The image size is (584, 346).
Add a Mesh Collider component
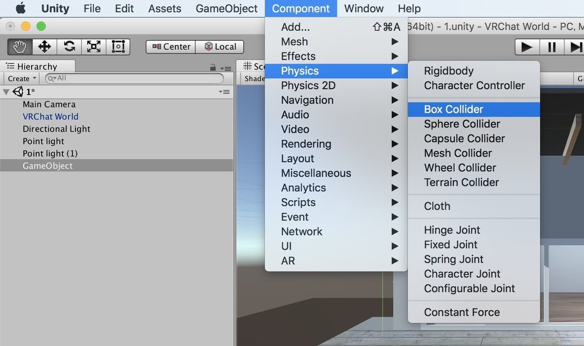click(x=474, y=153)
